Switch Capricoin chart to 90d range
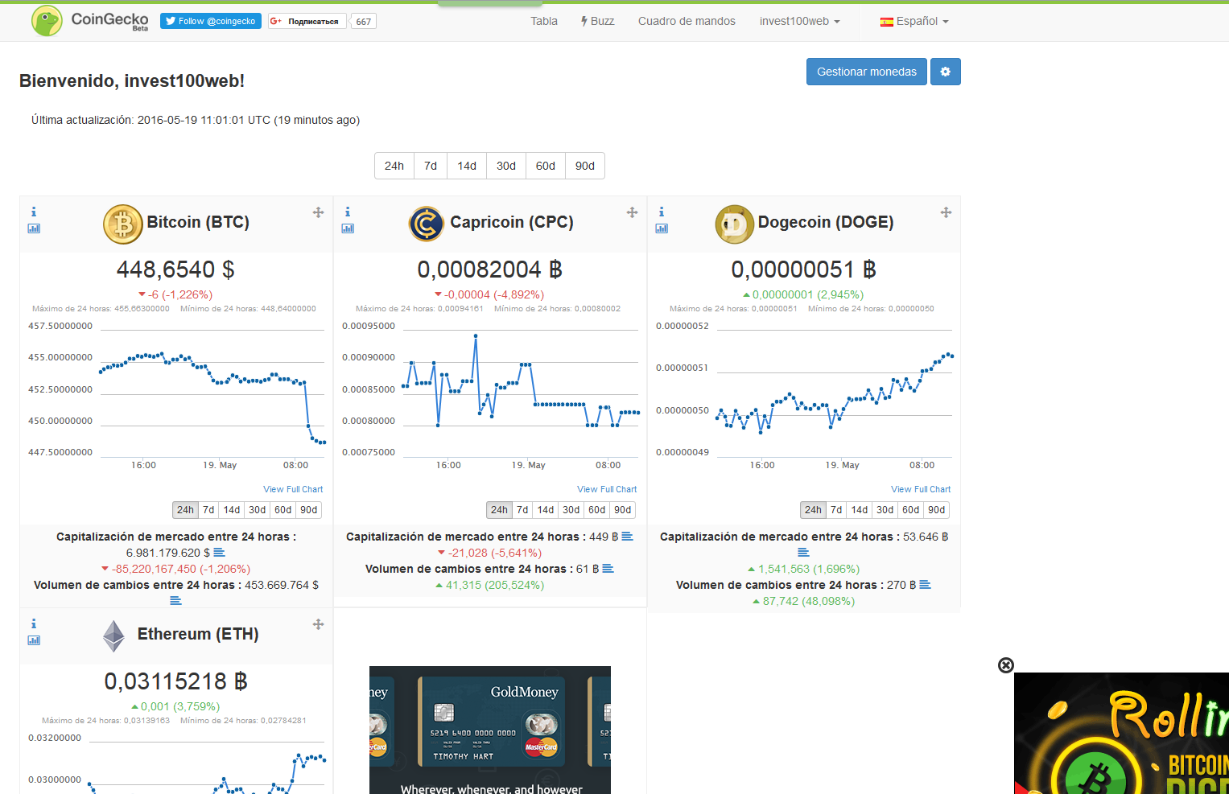The width and height of the screenshot is (1229, 794). click(622, 509)
